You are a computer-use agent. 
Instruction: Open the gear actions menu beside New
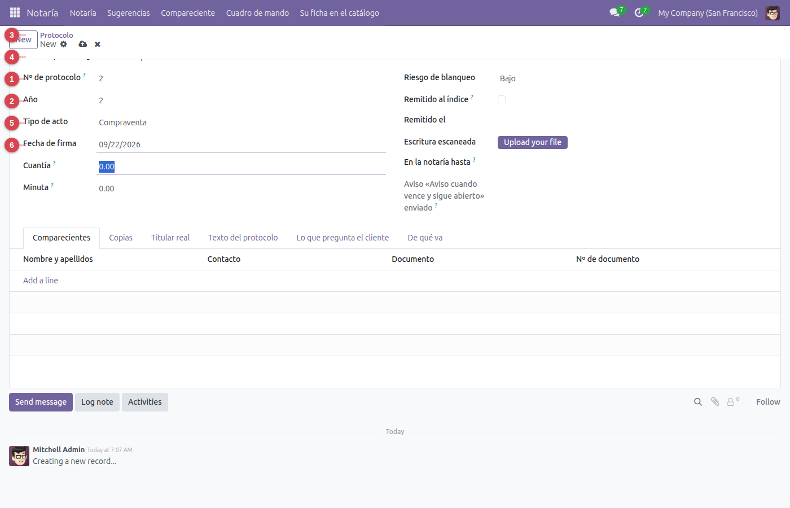point(64,44)
